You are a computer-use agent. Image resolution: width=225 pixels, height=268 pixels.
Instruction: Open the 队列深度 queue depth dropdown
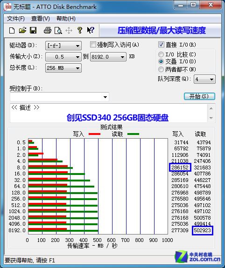(204, 79)
